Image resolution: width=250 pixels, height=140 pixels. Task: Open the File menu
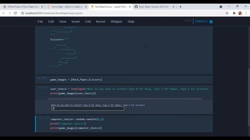point(40,22)
